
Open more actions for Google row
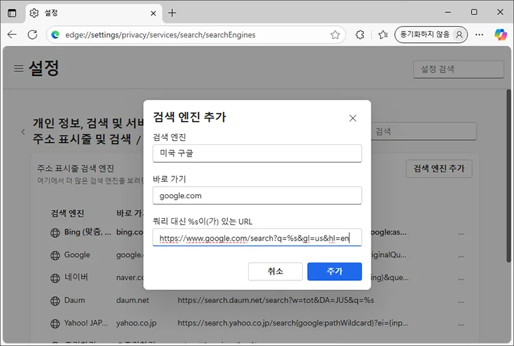click(x=461, y=256)
